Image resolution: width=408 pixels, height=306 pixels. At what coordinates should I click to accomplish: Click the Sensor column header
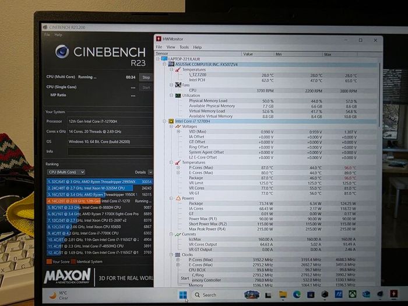pyautogui.click(x=198, y=54)
